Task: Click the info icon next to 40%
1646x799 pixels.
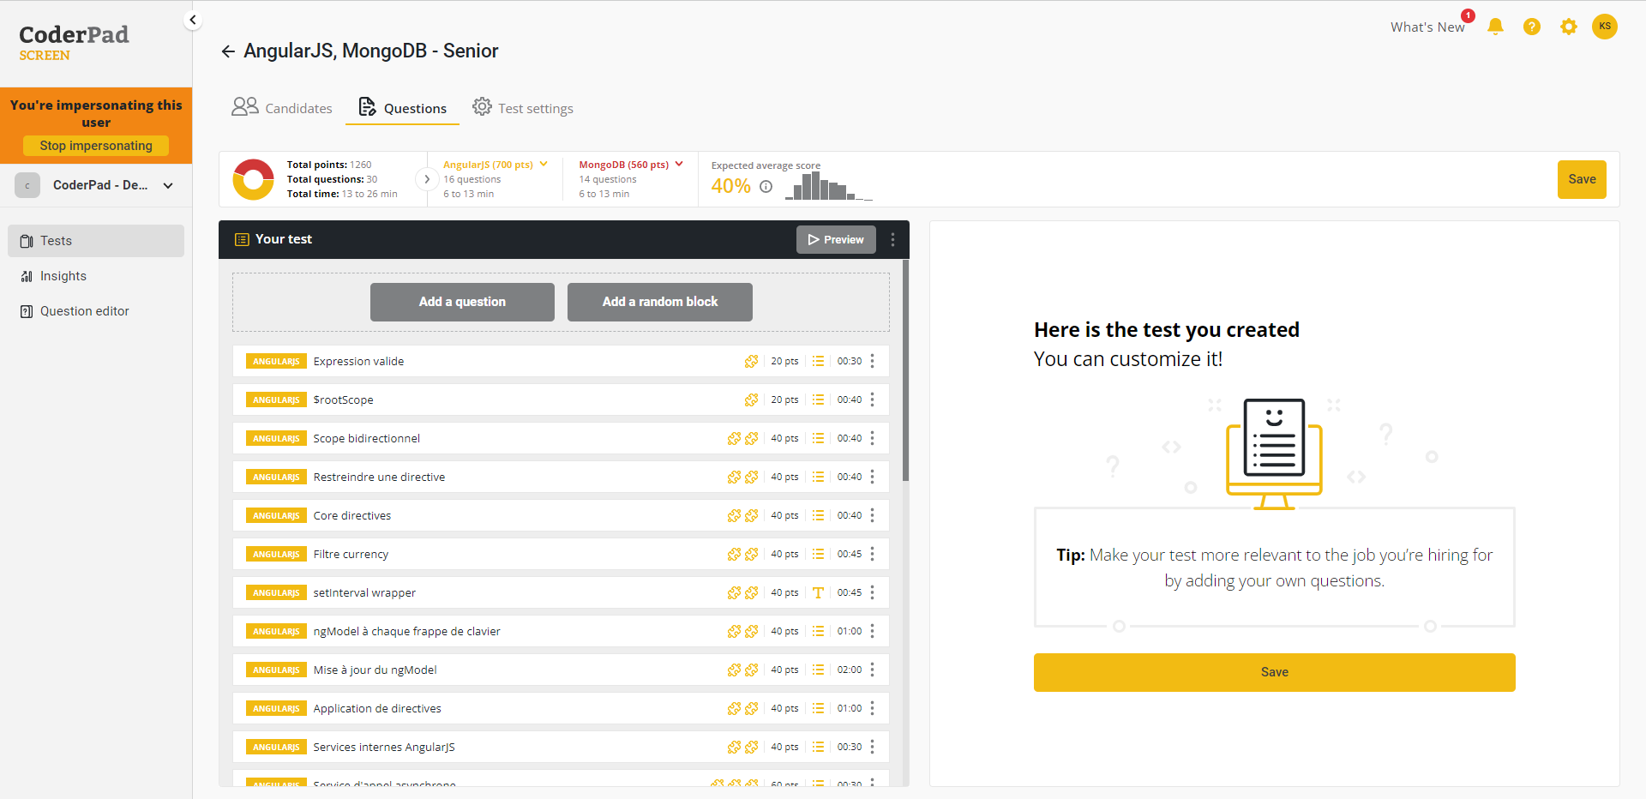Action: 766,187
